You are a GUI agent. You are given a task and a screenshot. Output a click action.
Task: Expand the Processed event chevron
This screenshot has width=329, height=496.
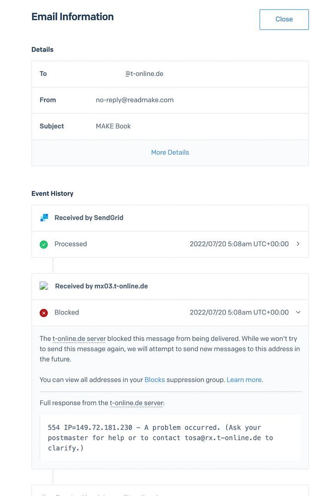298,244
